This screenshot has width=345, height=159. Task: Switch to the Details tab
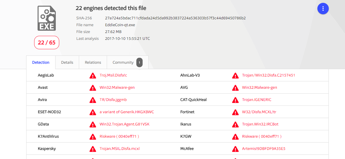(67, 62)
